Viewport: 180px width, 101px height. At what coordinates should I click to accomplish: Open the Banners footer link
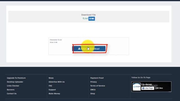point(11,89)
